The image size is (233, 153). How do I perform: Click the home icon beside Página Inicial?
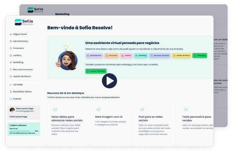[11, 34]
